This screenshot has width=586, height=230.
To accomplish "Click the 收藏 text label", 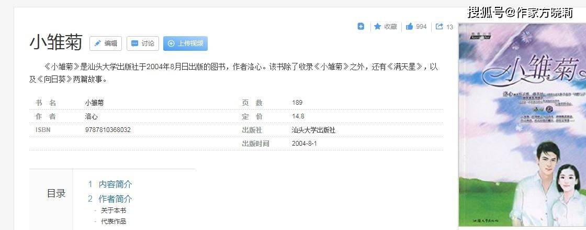I will tap(390, 27).
